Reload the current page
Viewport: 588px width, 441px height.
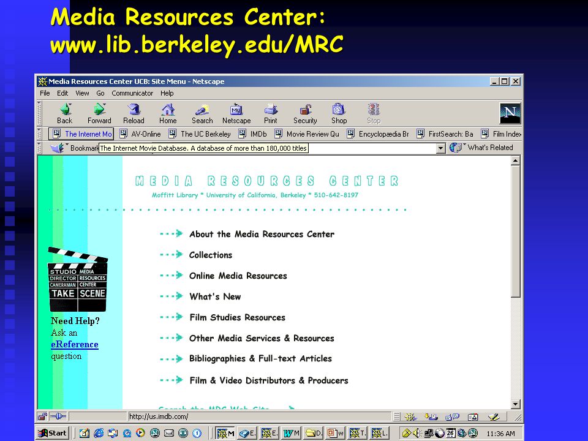coord(134,114)
